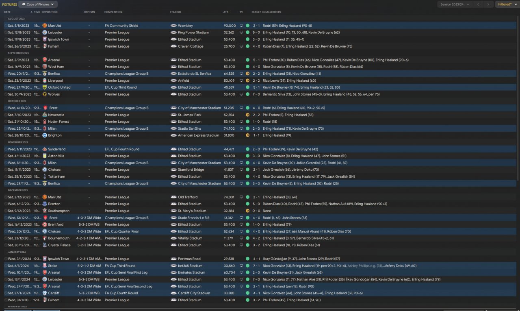This screenshot has height=311, width=520.
Task: Sort by the Goalscorers column header
Action: pyautogui.click(x=272, y=12)
